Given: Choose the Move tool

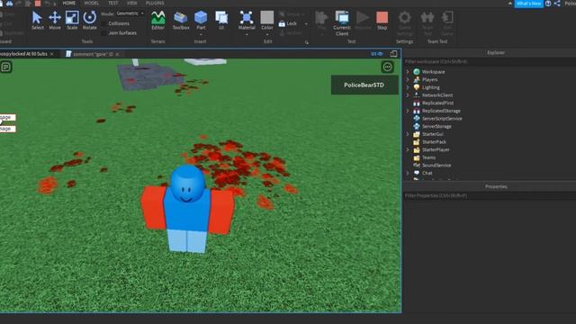Looking at the screenshot, I should coord(55,20).
